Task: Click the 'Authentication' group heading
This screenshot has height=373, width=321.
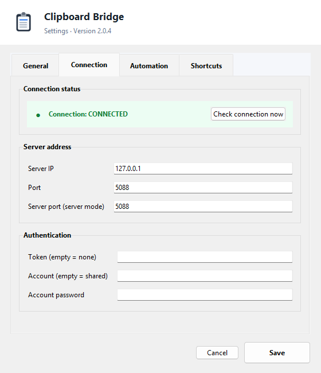Action: coord(47,235)
